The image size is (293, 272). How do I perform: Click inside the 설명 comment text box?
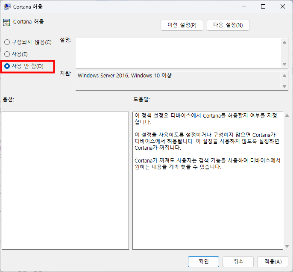pyautogui.click(x=179, y=53)
